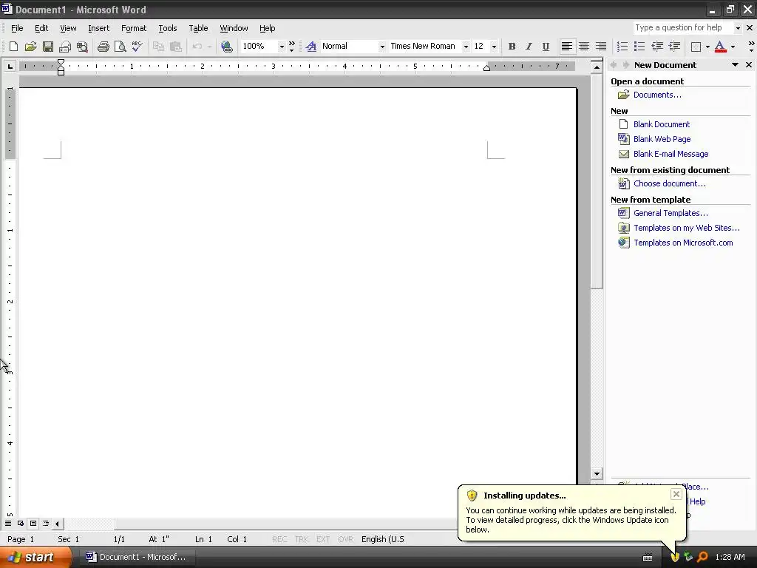Open the New Document task pane menu arrow
Image resolution: width=757 pixels, height=568 pixels.
click(735, 65)
